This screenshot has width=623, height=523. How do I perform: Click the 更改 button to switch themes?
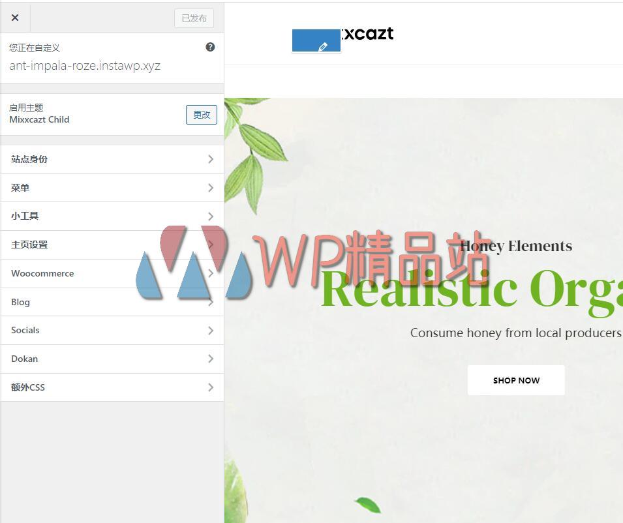200,114
